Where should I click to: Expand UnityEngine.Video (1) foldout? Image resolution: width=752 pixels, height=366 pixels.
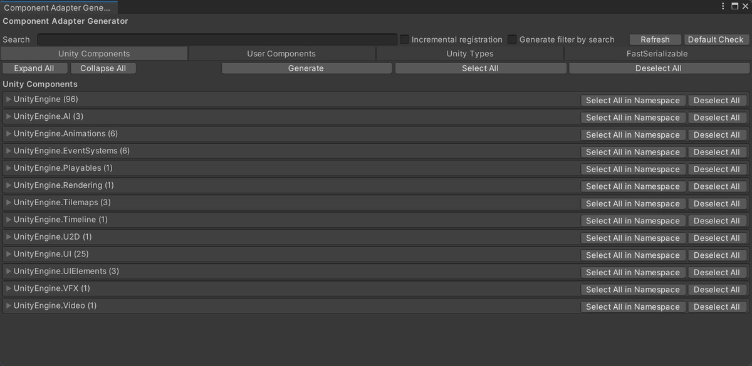tap(9, 306)
